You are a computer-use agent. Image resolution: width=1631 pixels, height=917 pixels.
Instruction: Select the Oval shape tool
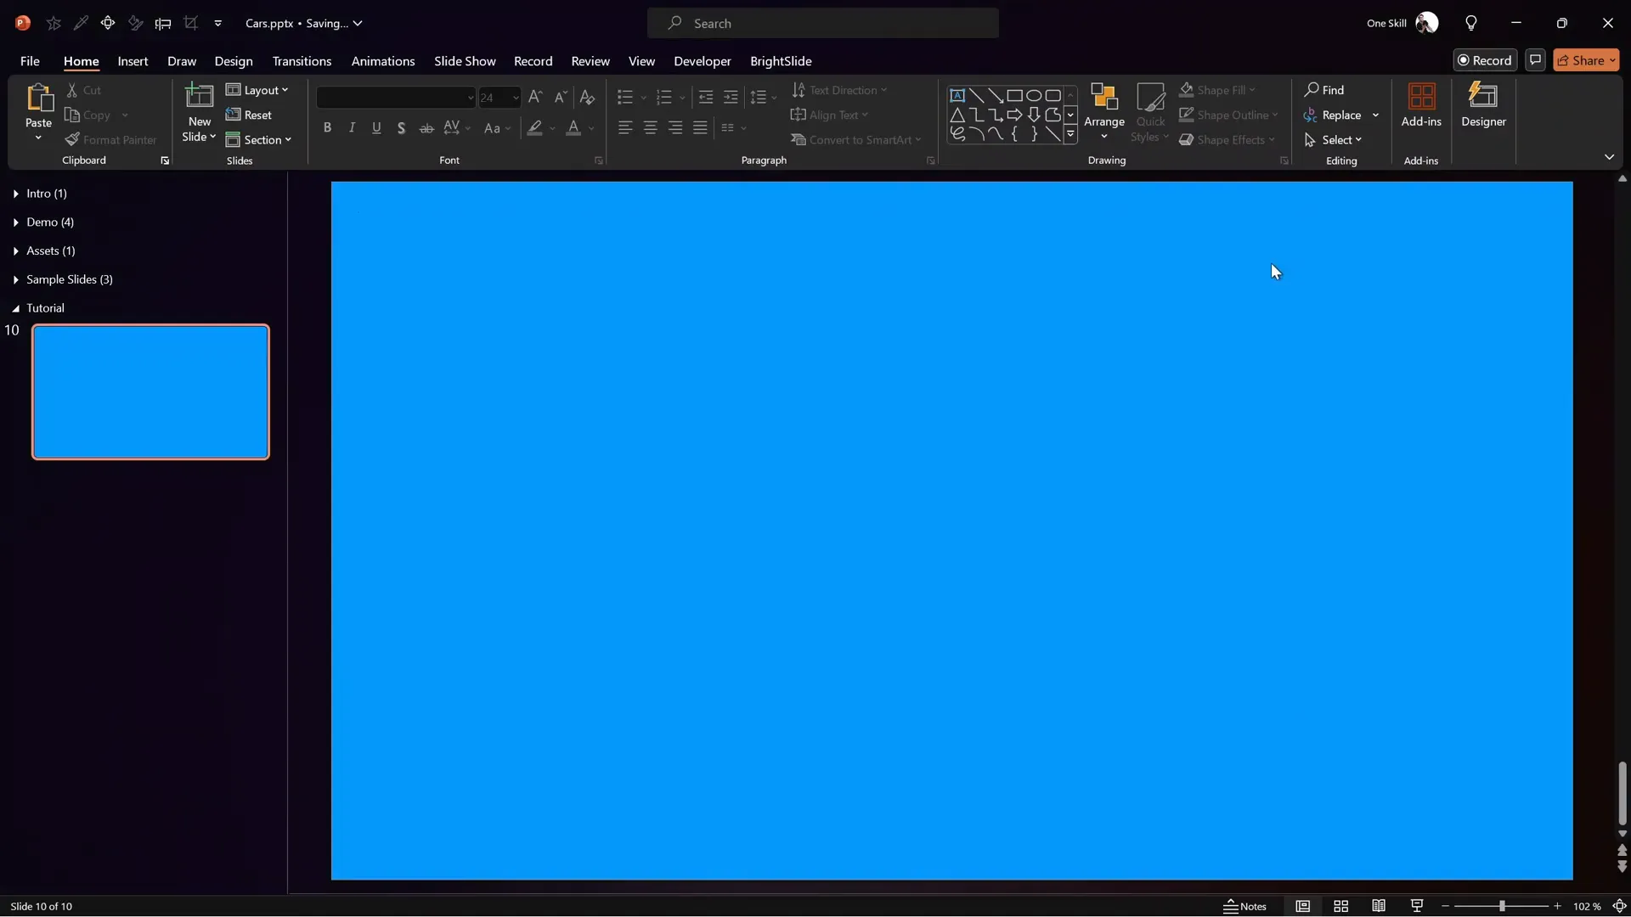pyautogui.click(x=1035, y=95)
